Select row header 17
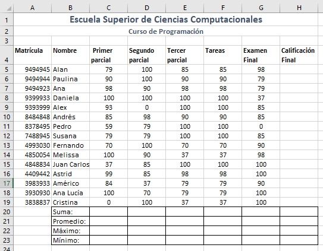This screenshot has width=323, height=251. click(7, 183)
